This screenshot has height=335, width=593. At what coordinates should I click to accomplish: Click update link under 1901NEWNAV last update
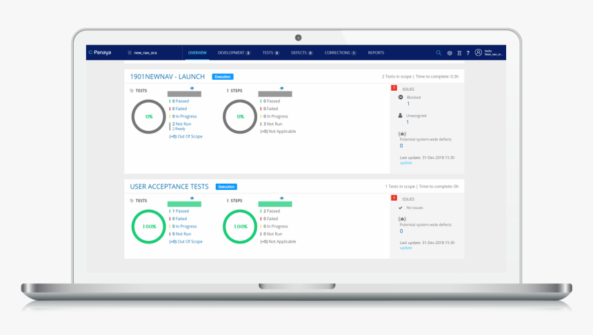[406, 163]
